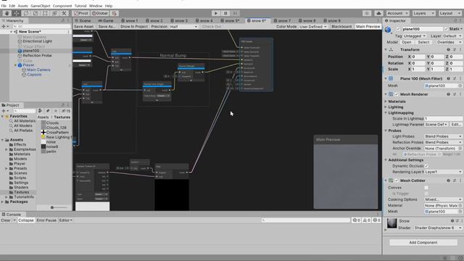The width and height of the screenshot is (464, 261).
Task: Select the Rotate tool in toolbar
Action: [x=26, y=13]
